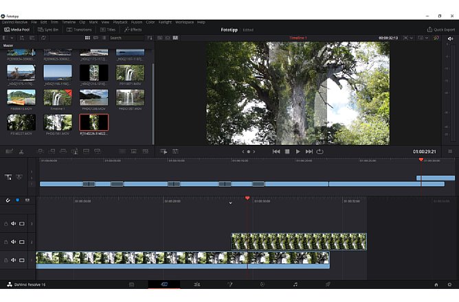Mute audio on track 2
The width and height of the screenshot is (459, 302).
14,242
